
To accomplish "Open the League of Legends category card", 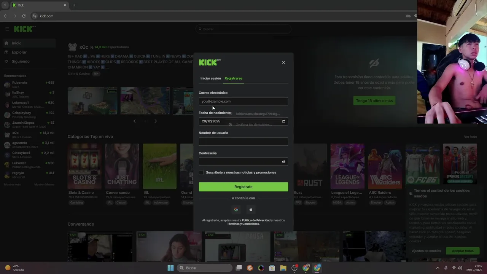I will (347, 166).
